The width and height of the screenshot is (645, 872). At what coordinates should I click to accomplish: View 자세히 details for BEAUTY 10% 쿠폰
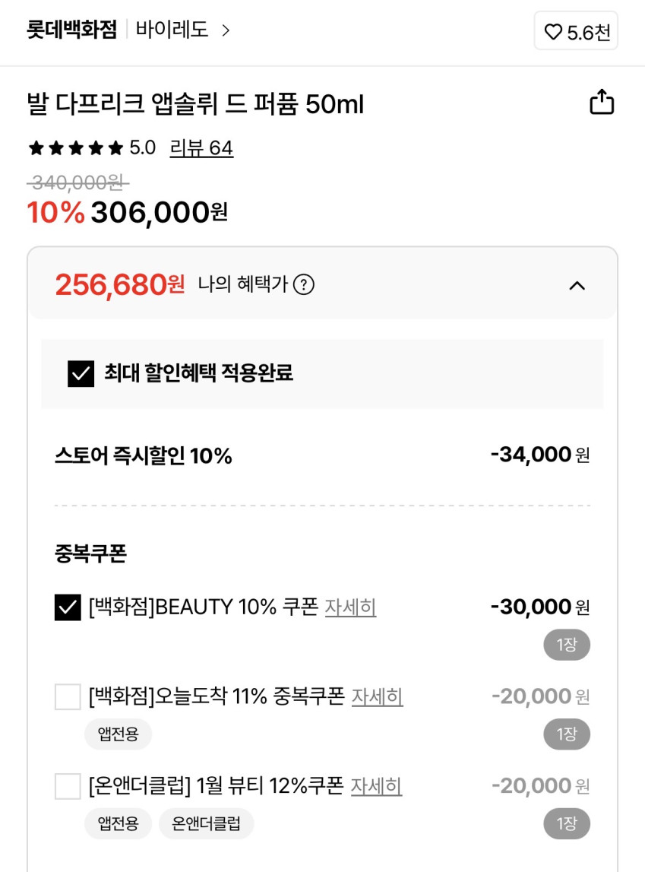(x=350, y=607)
